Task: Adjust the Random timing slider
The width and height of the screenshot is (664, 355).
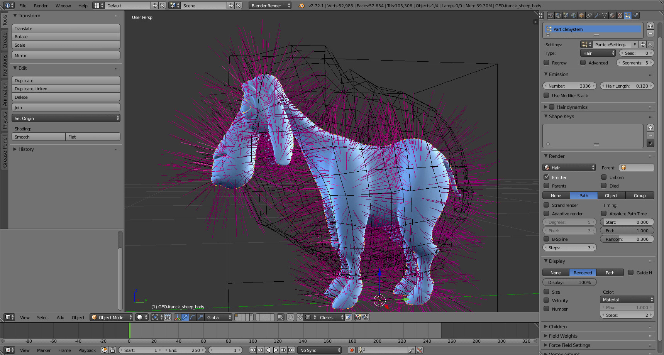Action: (627, 239)
